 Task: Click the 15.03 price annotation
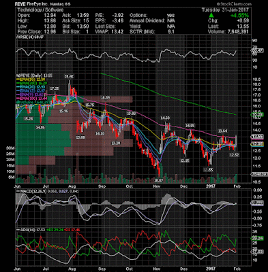(132, 114)
